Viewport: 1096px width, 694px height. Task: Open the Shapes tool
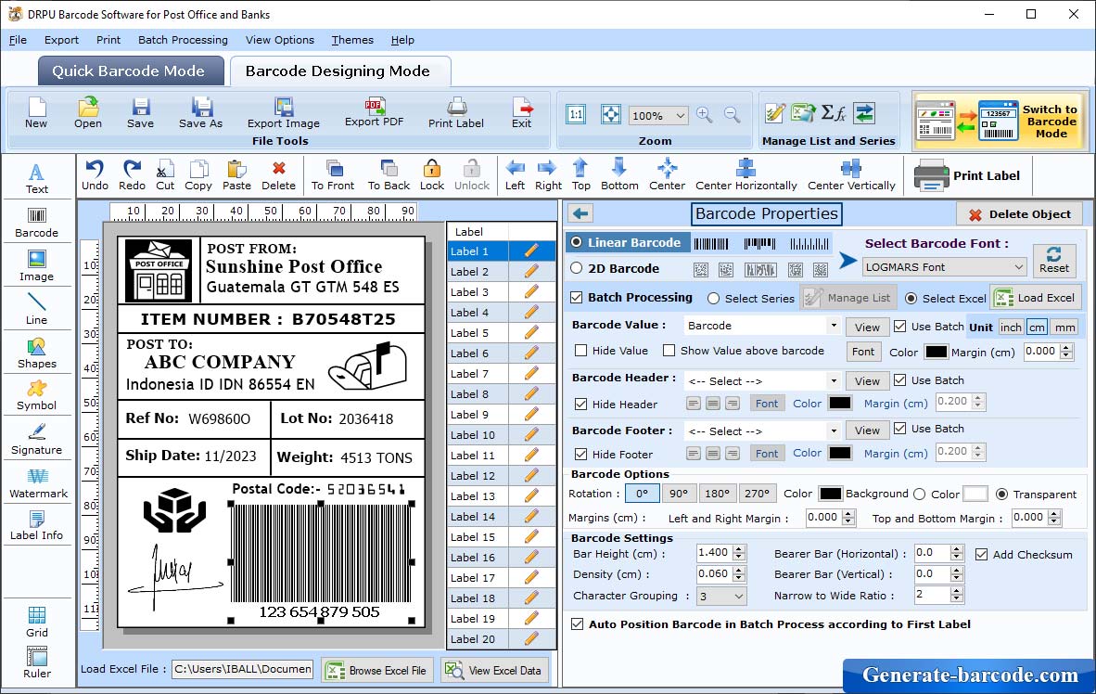[36, 353]
